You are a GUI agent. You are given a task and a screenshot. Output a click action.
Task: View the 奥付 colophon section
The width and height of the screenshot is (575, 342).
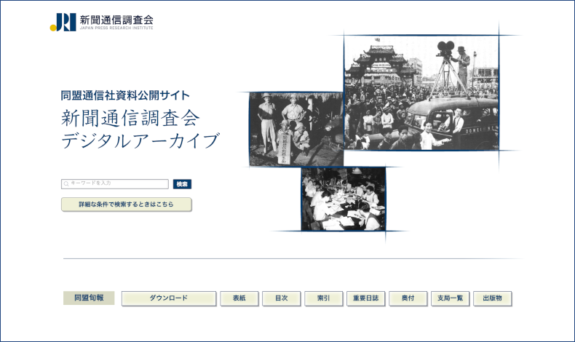408,298
